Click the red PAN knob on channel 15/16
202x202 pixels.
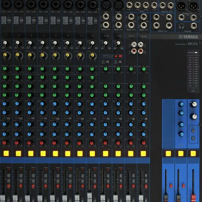click(x=144, y=143)
